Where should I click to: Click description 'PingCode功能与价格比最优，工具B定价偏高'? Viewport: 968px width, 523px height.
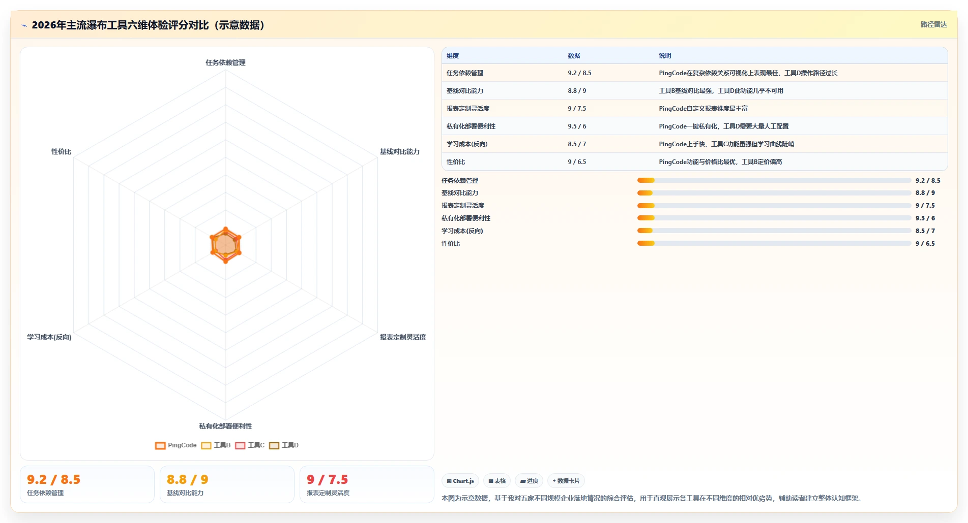[720, 162]
